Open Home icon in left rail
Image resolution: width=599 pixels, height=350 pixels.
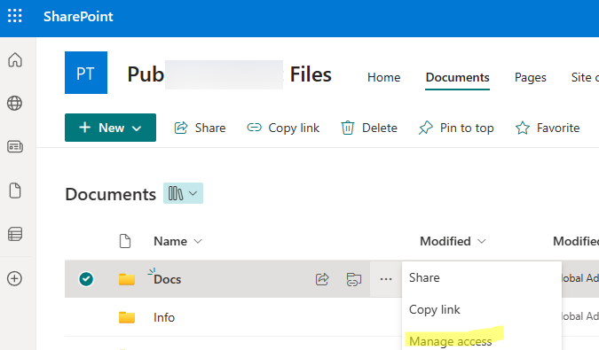coord(15,60)
